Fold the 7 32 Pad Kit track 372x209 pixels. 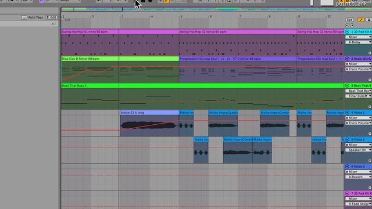coord(347,193)
